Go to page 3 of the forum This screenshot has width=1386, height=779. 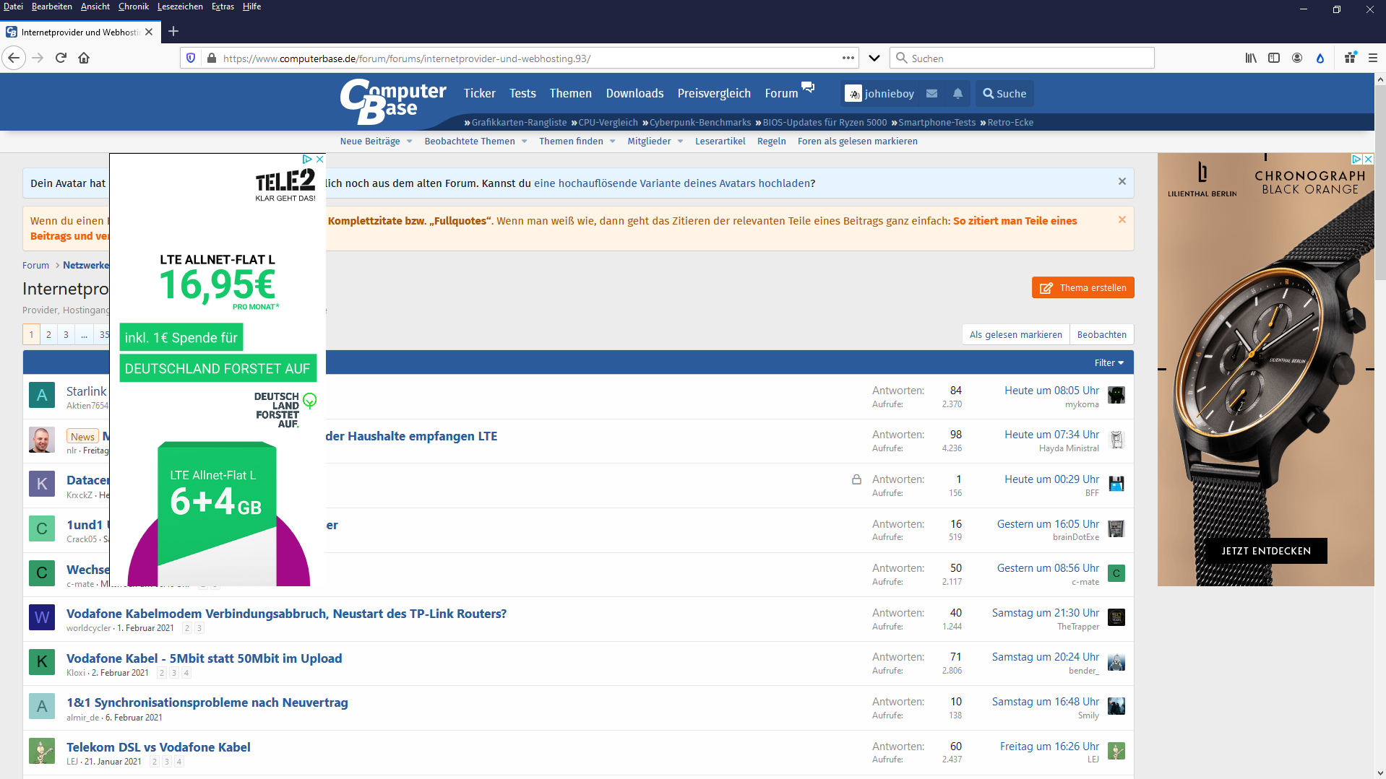66,334
